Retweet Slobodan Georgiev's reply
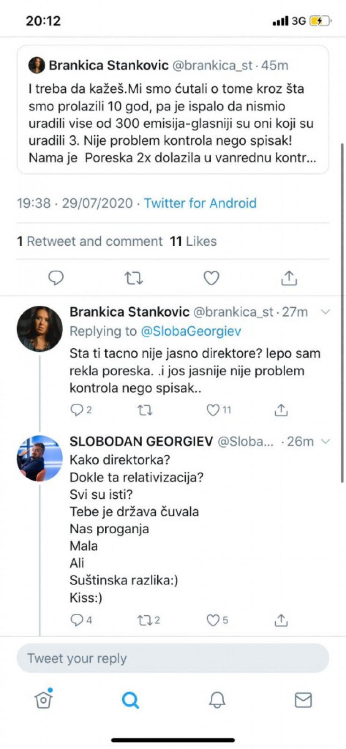The image size is (346, 749). click(x=145, y=620)
